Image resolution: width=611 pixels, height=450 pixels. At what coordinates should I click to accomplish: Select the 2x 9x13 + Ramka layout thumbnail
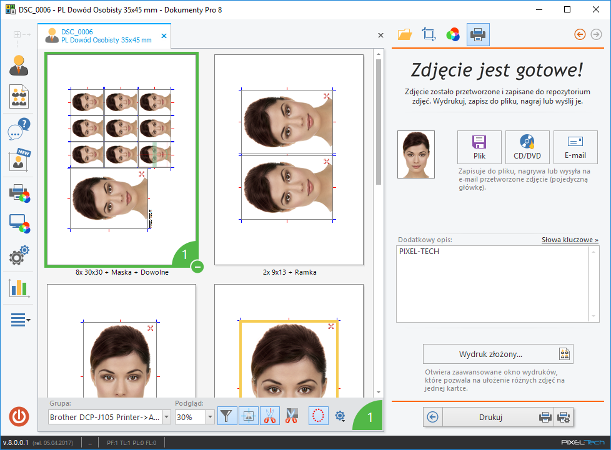[x=289, y=160]
